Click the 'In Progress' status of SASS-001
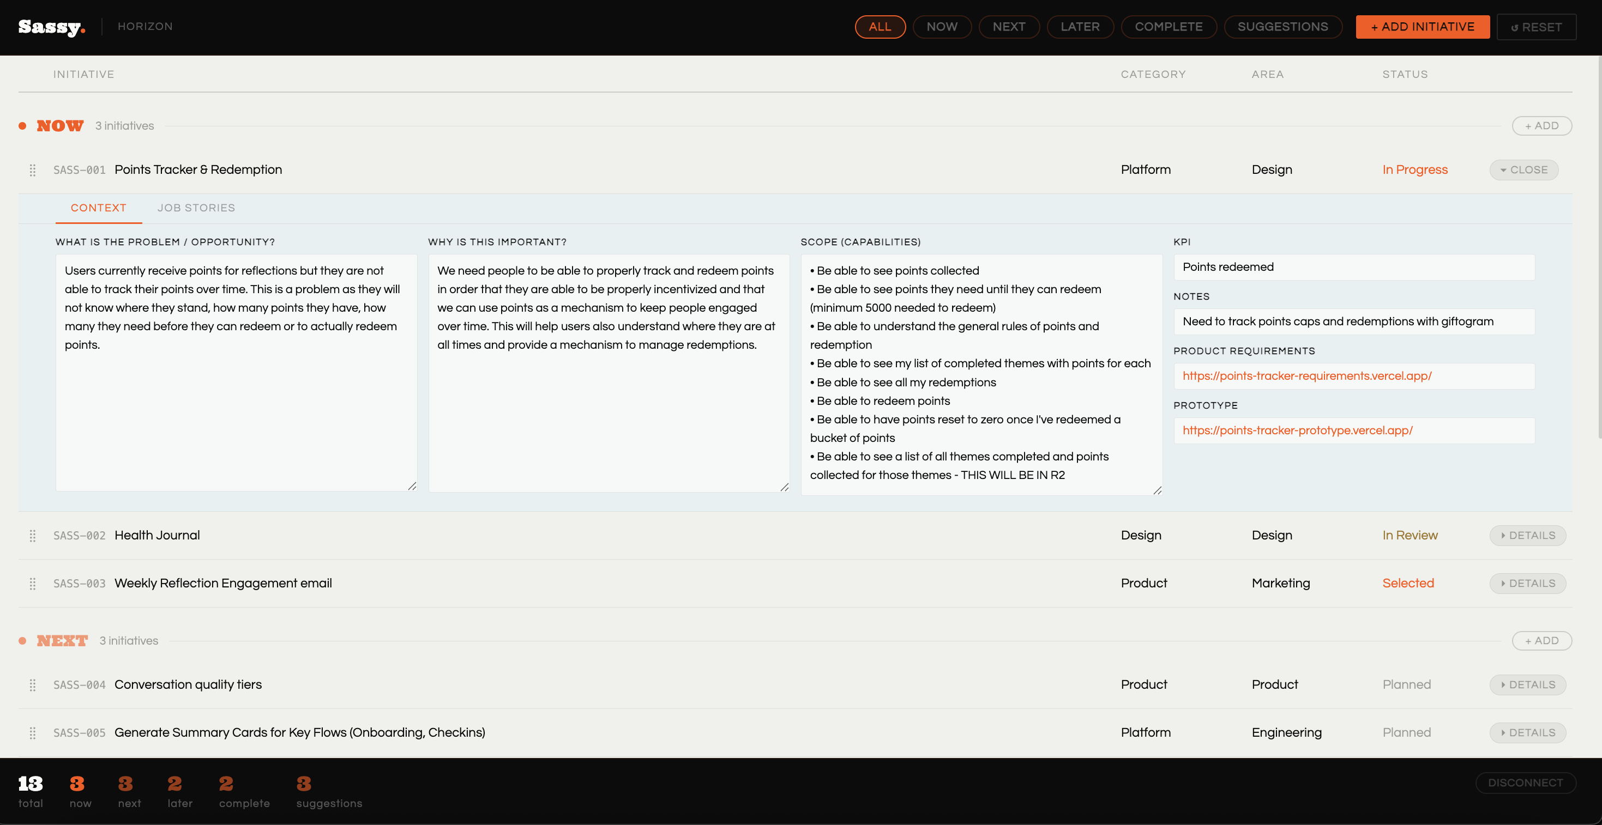The image size is (1602, 825). (x=1415, y=169)
